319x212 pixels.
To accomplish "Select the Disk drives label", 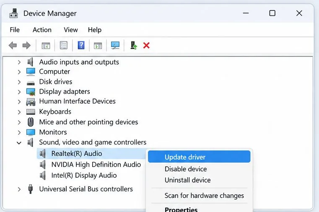I will point(55,82).
